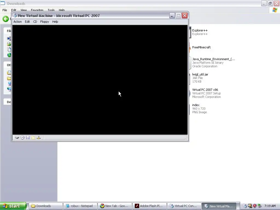Restore down the Downloads window
The image size is (280, 210).
coord(270,3)
